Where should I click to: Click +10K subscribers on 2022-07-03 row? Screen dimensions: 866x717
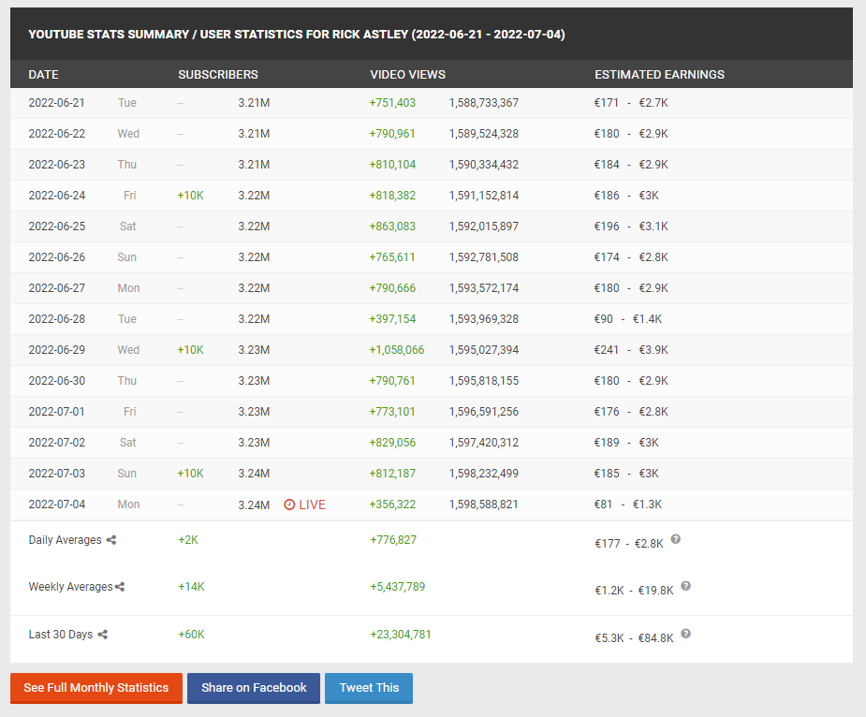pyautogui.click(x=191, y=474)
